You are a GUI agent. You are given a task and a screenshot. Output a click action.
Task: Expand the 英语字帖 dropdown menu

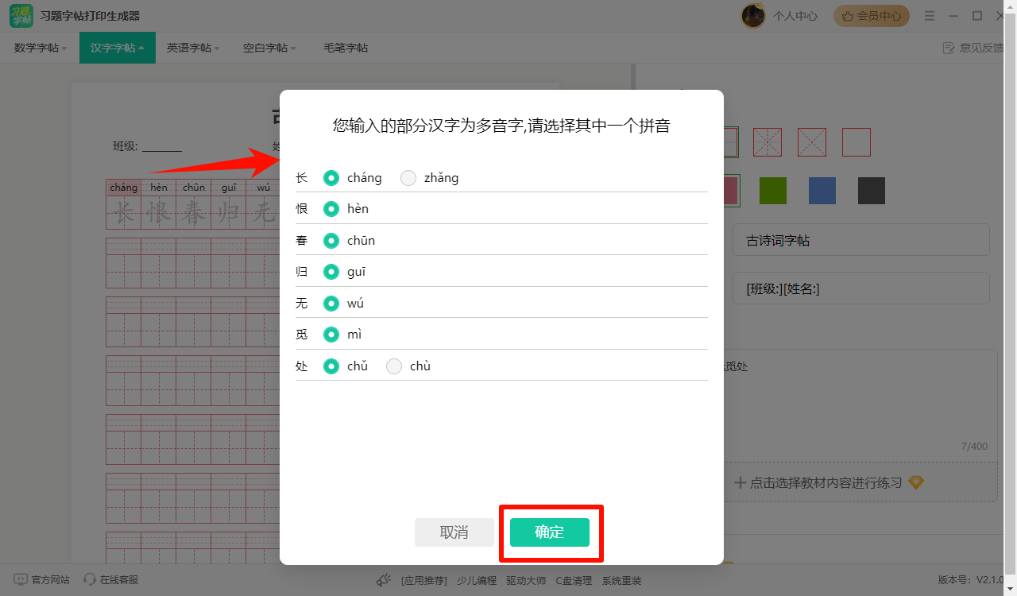click(x=193, y=48)
